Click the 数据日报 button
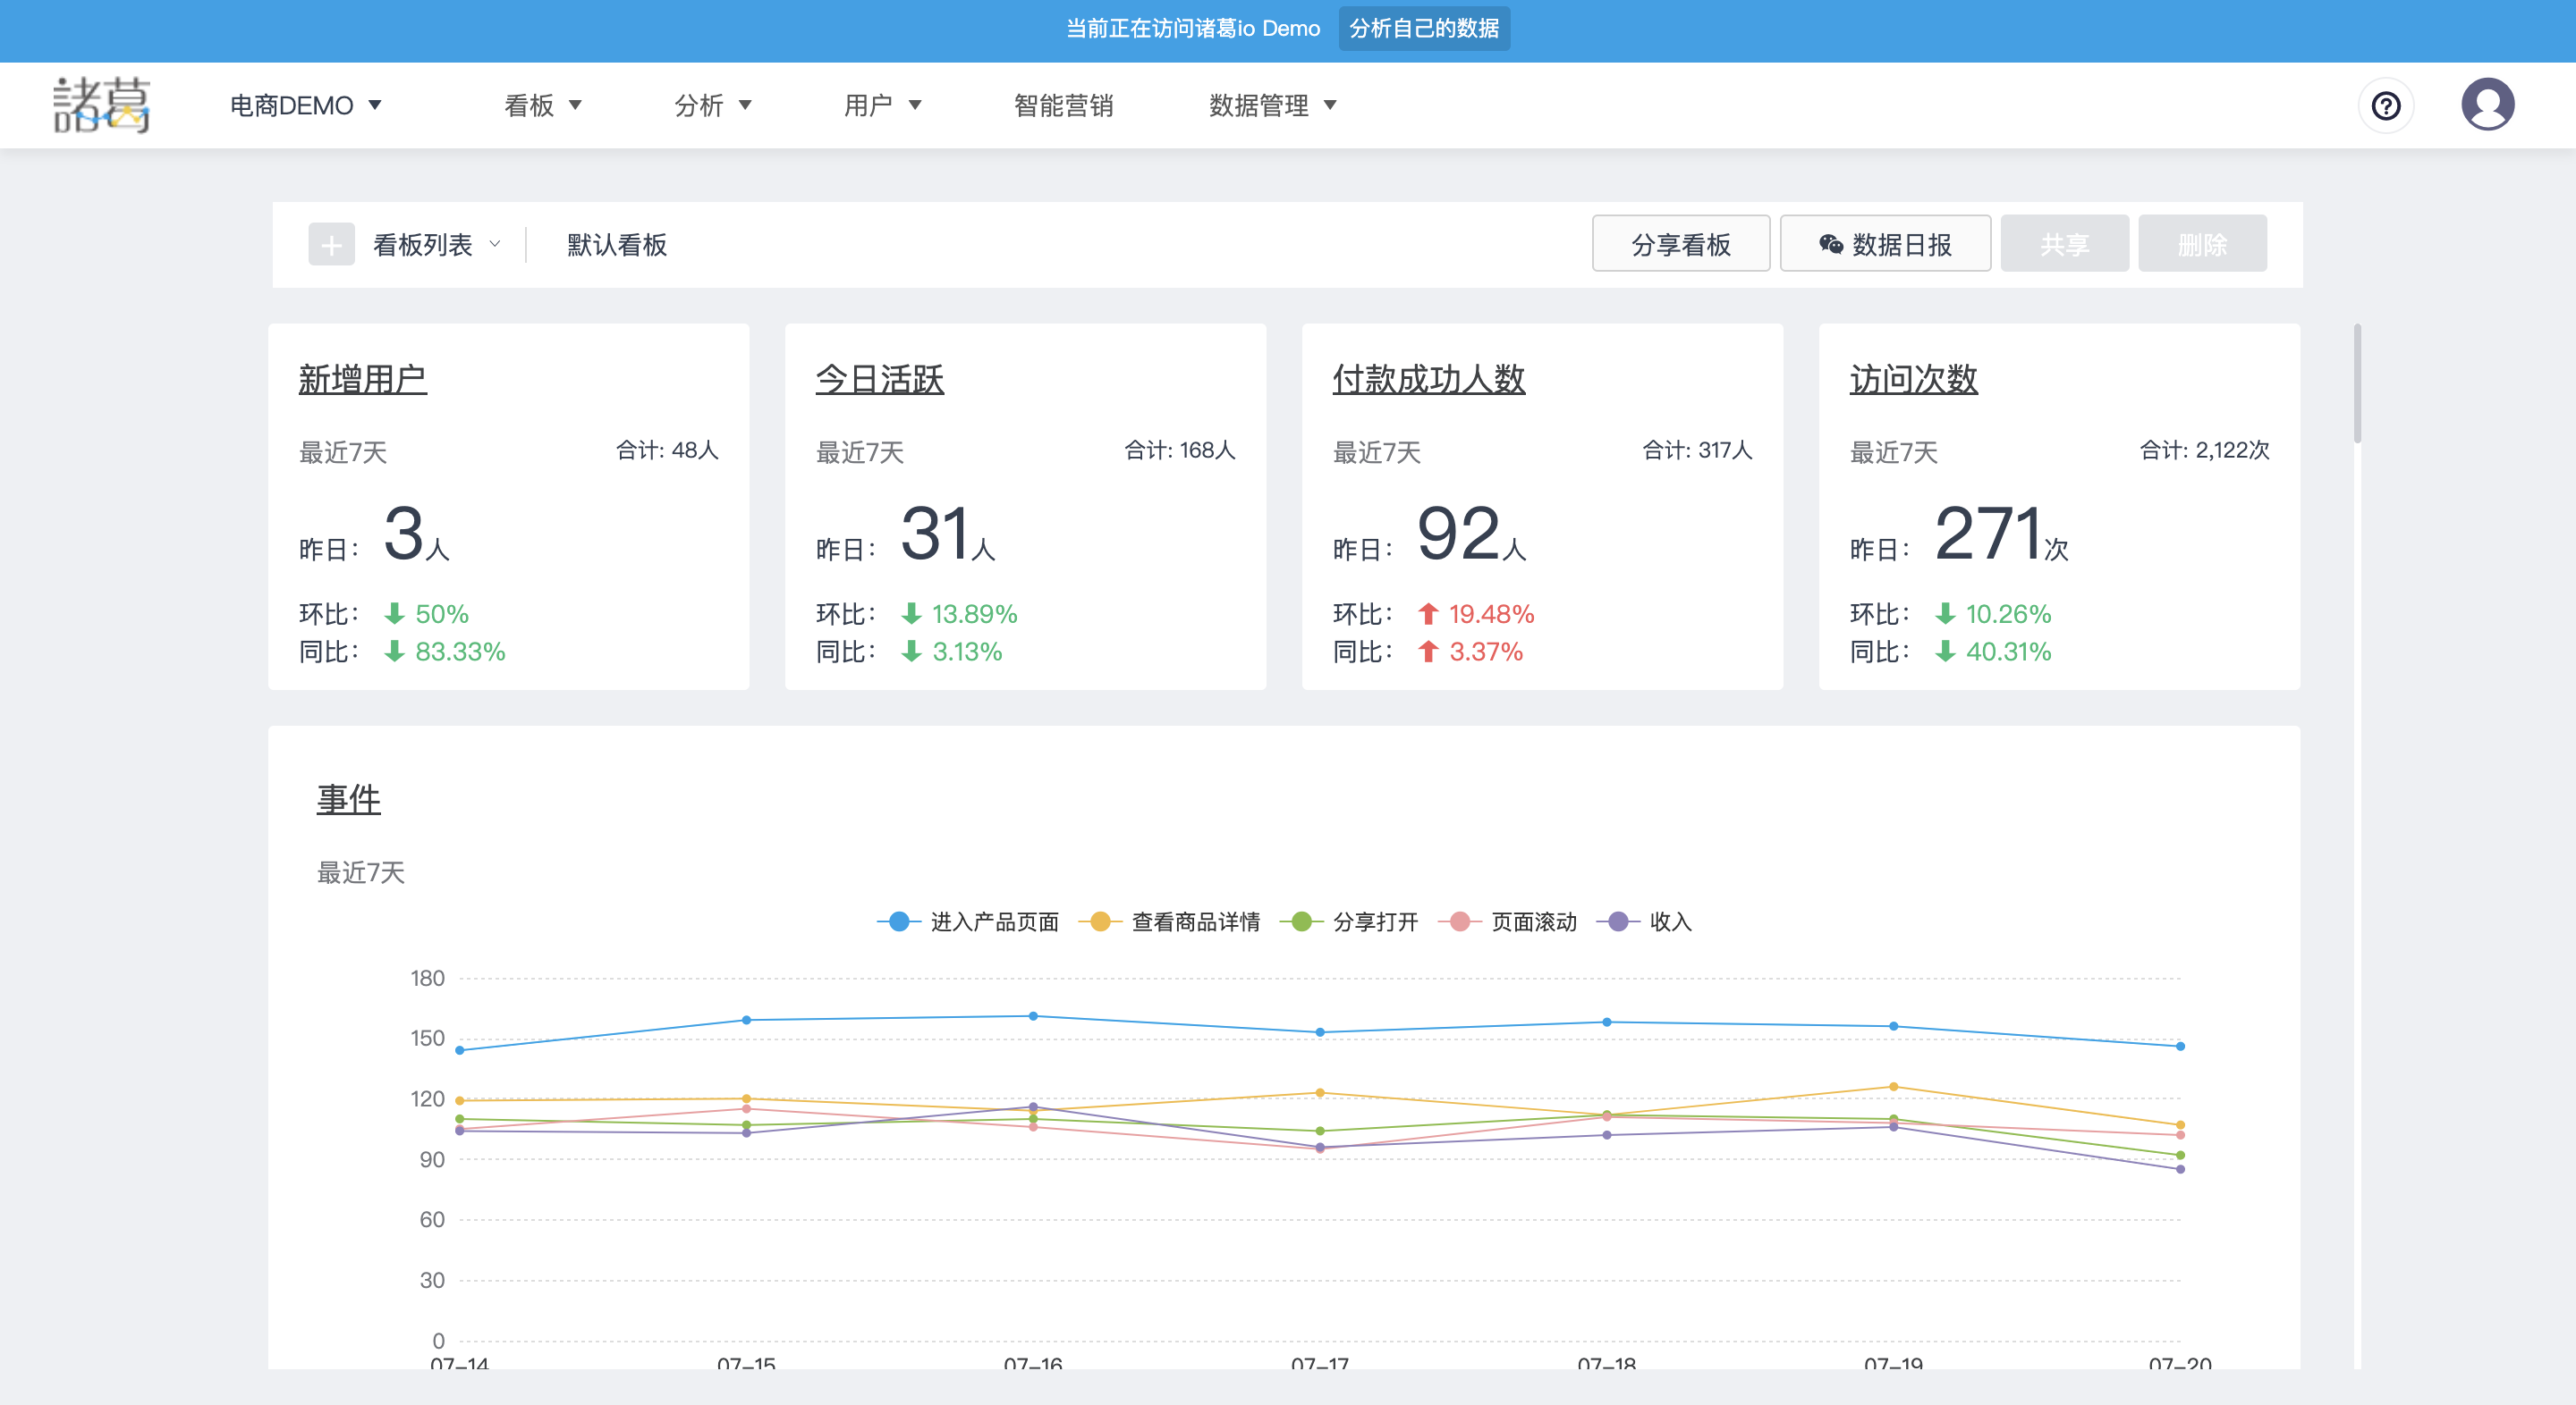 click(1885, 244)
